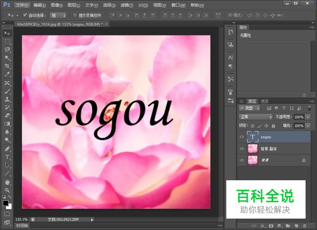Screen dimensions: 317x230
Task: Delete layer trash icon in Layers panel
Action: [305, 226]
